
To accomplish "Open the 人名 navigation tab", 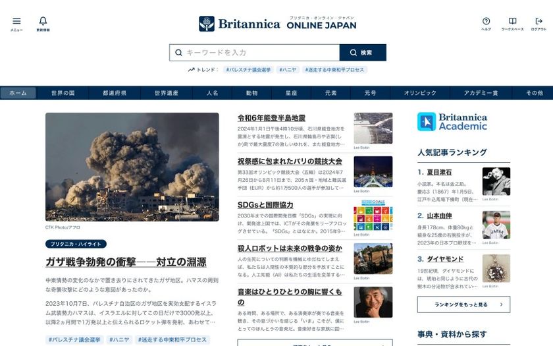I will tap(212, 93).
